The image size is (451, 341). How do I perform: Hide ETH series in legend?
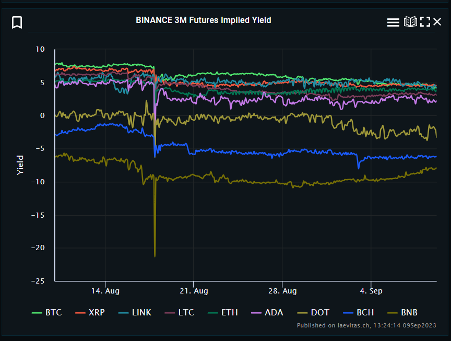tap(222, 312)
